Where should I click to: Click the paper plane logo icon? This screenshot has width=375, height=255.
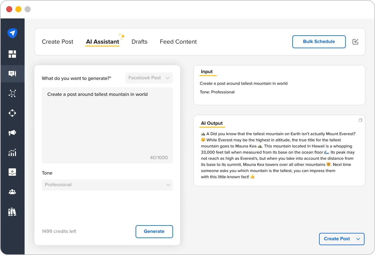coord(12,33)
